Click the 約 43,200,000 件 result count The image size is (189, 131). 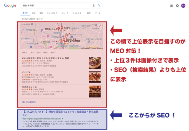tap(28, 19)
